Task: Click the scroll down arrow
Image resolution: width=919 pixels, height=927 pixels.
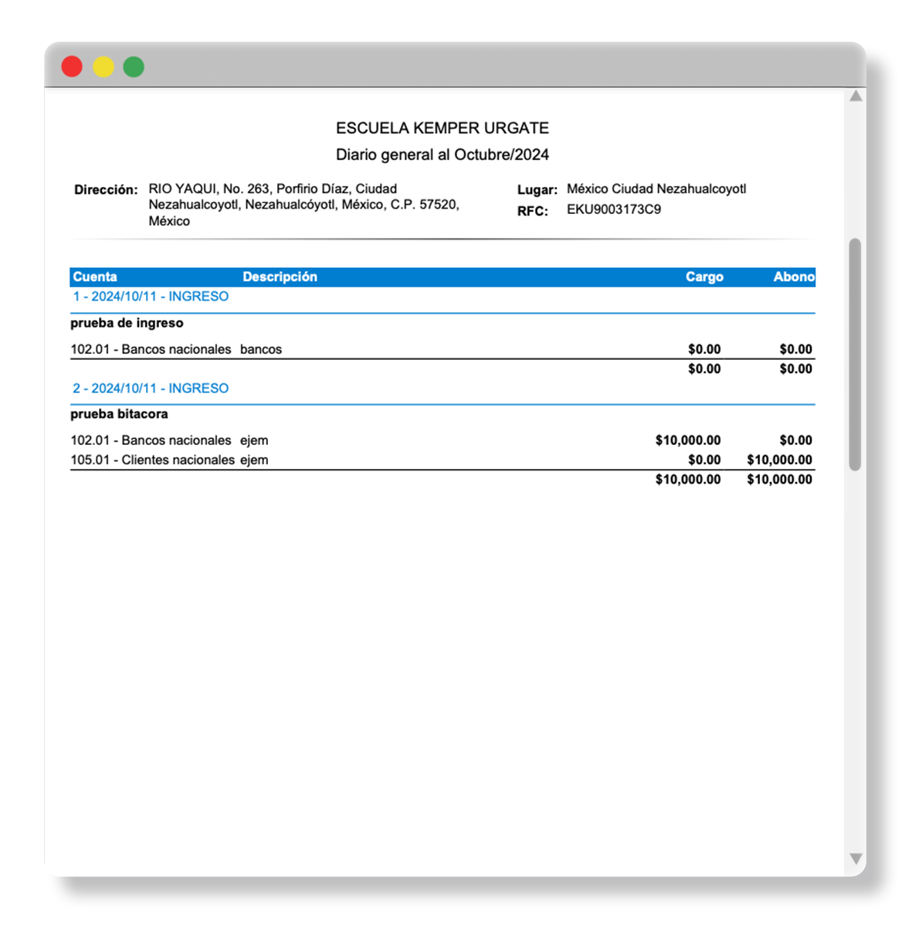Action: (856, 858)
